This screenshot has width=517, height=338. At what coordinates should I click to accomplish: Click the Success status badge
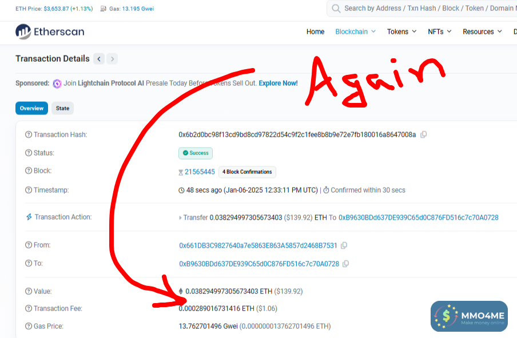point(196,153)
